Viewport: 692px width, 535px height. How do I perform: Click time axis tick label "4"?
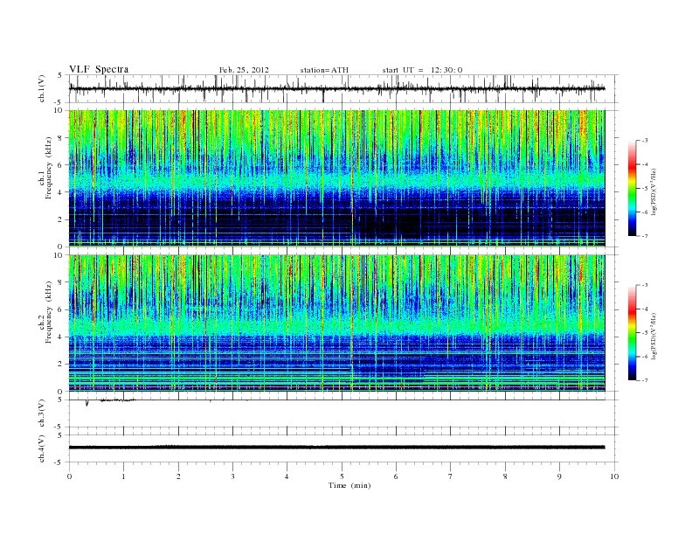tap(287, 476)
